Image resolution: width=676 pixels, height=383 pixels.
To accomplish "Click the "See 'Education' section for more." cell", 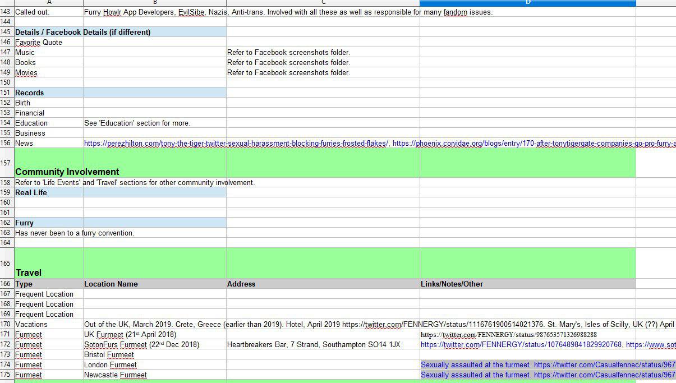I will point(155,123).
